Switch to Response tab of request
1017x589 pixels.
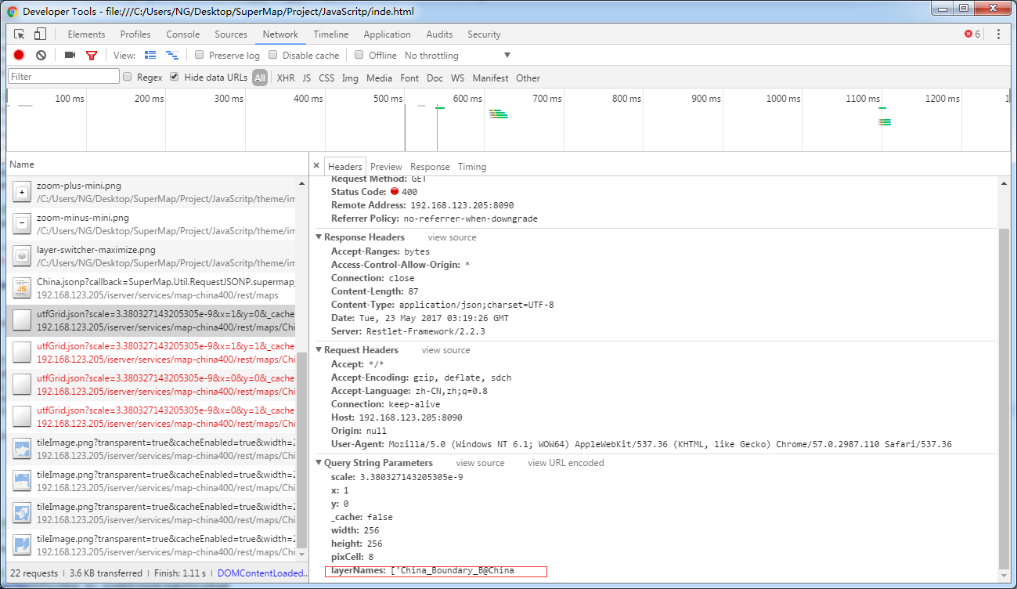(430, 167)
